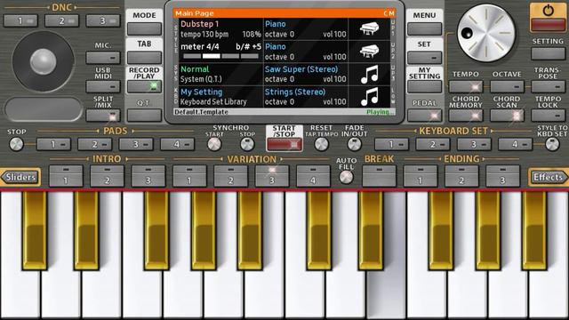Open the Menu button
This screenshot has height=320, width=569.
tap(424, 28)
